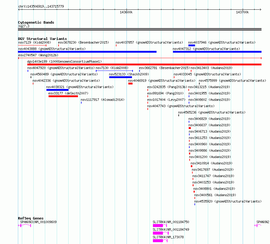Select the long blue nsv4043888 variant bar
The width and height of the screenshot is (270, 244).
pyautogui.click(x=87, y=52)
